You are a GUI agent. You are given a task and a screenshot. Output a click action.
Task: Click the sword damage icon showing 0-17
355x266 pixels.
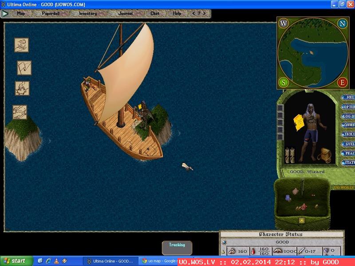coord(302,251)
